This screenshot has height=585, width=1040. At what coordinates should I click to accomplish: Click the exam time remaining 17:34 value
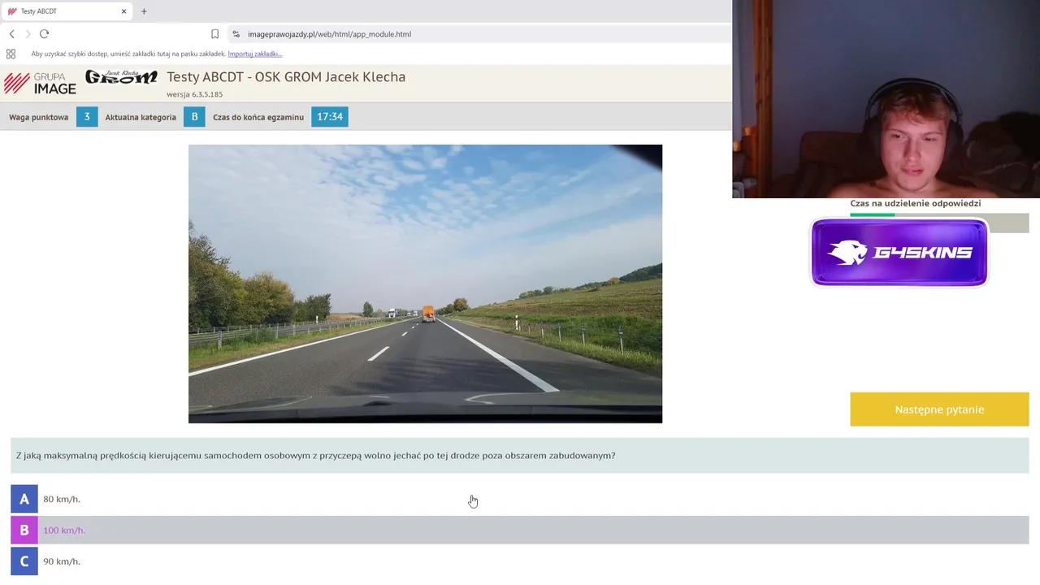point(330,117)
